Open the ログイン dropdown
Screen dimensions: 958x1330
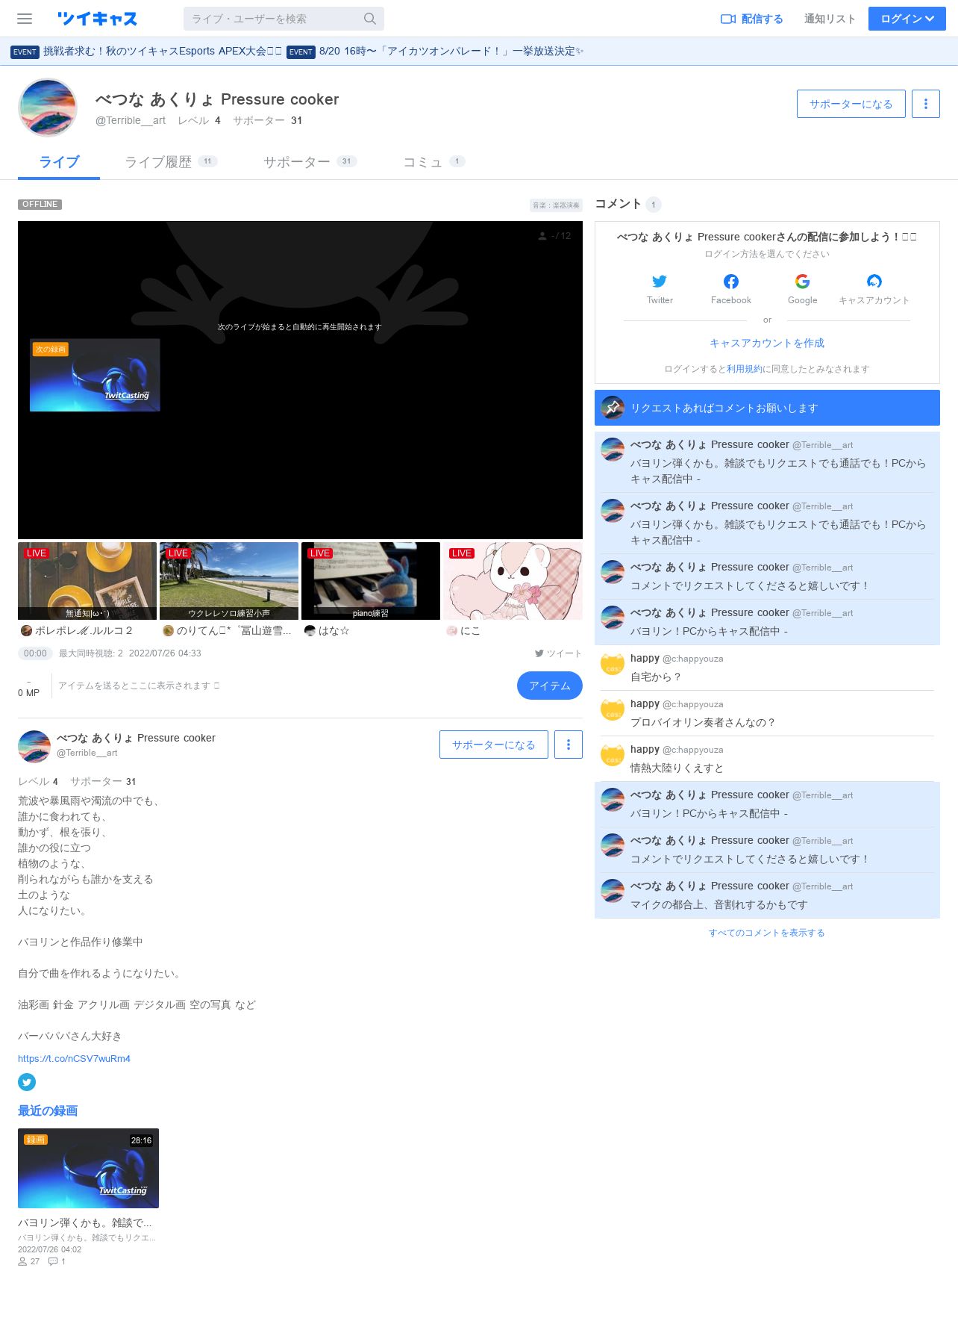[907, 19]
